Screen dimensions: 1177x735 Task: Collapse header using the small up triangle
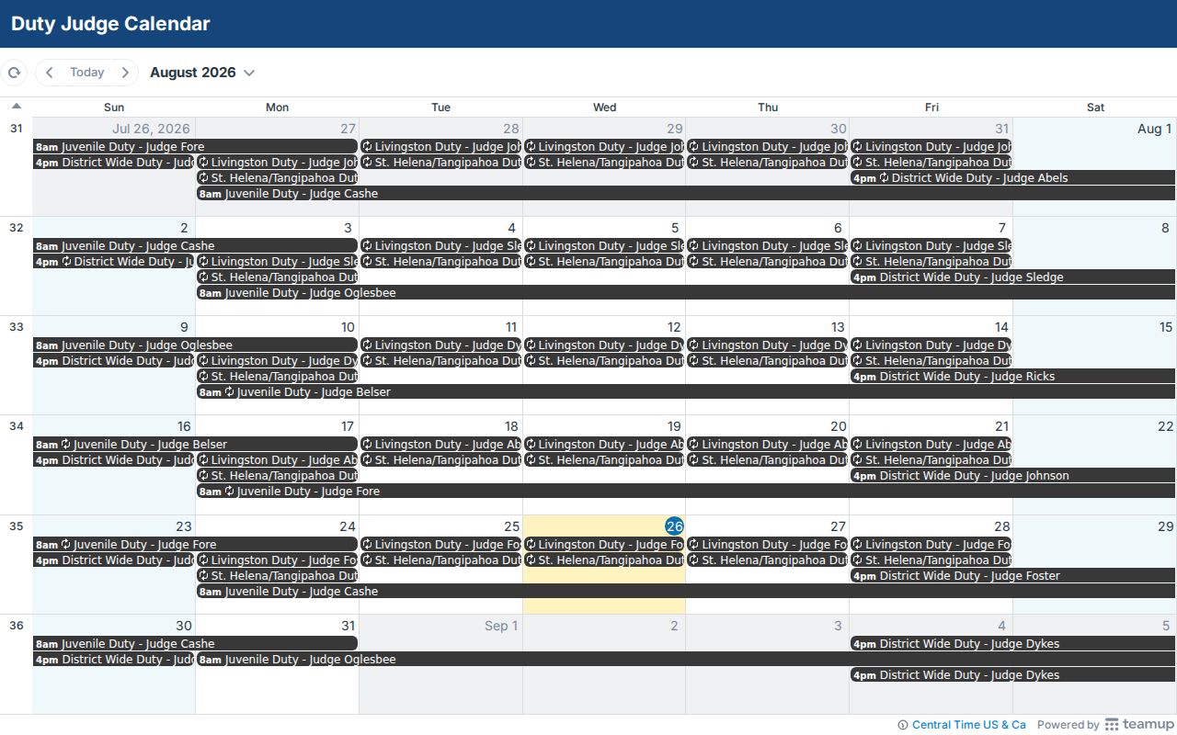(16, 106)
